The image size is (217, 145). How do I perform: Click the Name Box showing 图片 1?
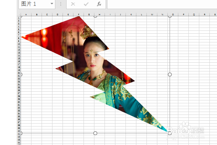(37, 4)
